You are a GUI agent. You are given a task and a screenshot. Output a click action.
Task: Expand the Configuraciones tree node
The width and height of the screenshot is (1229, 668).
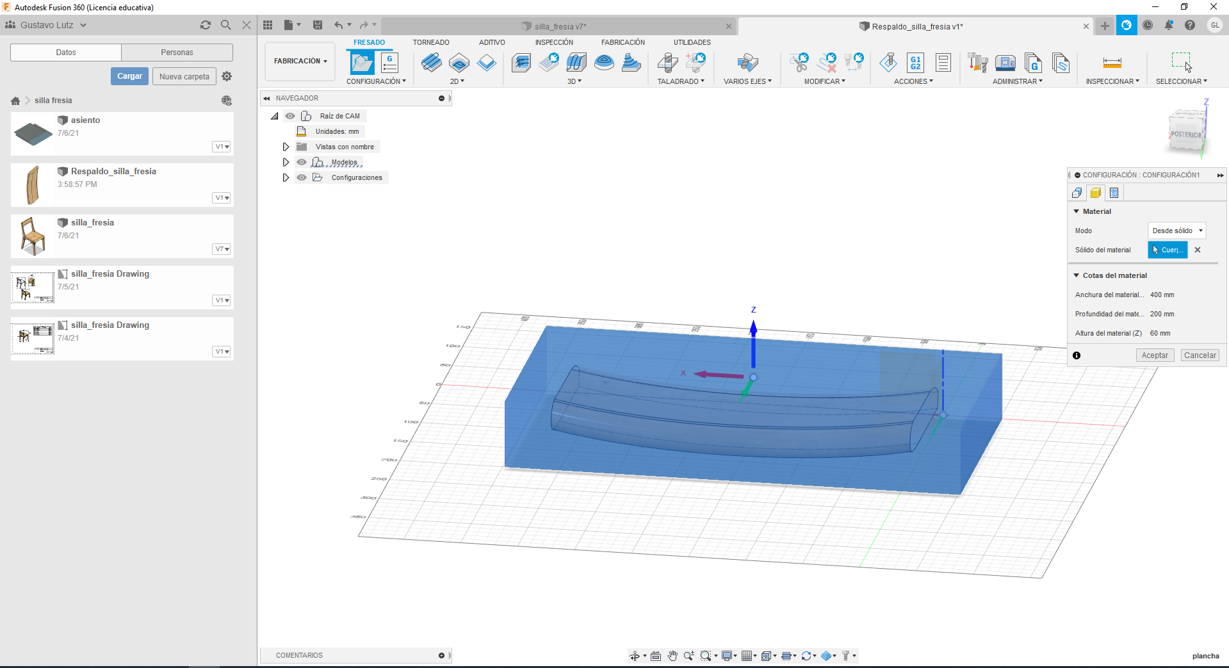click(286, 177)
